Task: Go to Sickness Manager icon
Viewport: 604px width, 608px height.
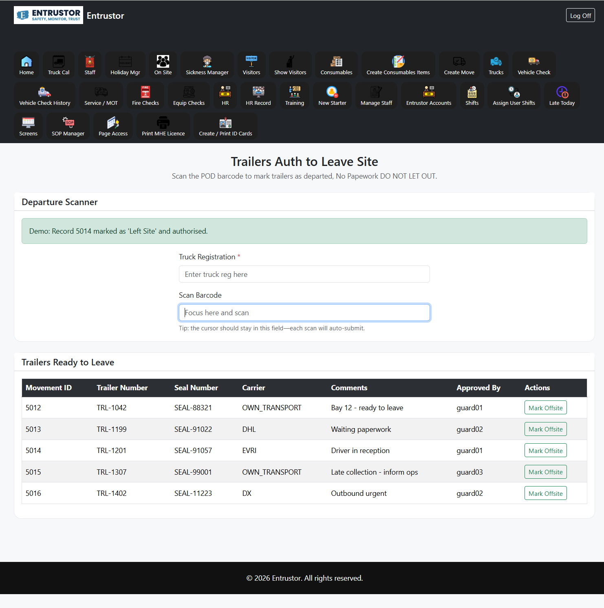Action: pyautogui.click(x=207, y=62)
